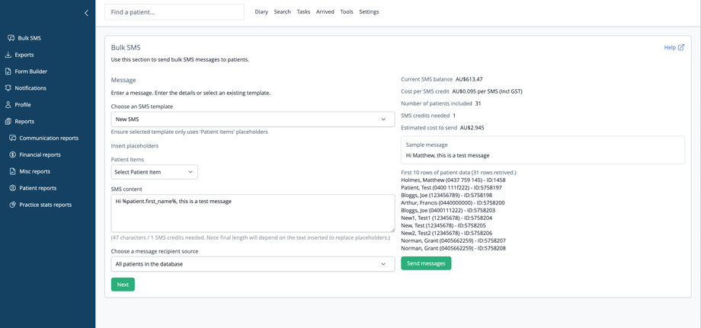Click in the SMS content text area
Screen dimensions: 701x328
coord(252,213)
